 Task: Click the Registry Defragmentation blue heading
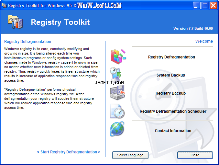point(27,42)
